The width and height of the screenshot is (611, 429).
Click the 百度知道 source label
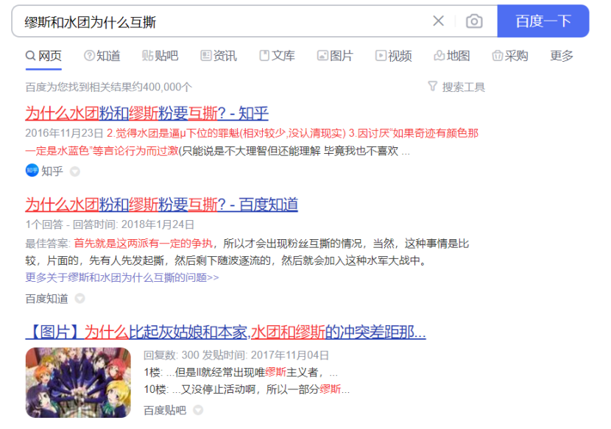[47, 299]
